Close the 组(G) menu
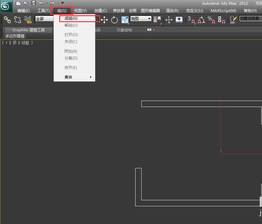 (x=62, y=11)
